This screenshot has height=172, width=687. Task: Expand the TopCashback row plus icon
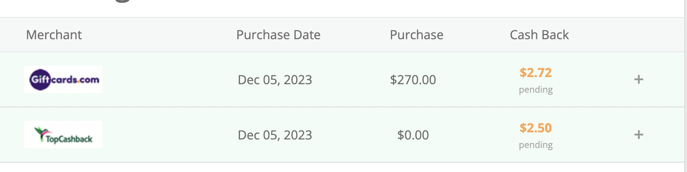(639, 135)
